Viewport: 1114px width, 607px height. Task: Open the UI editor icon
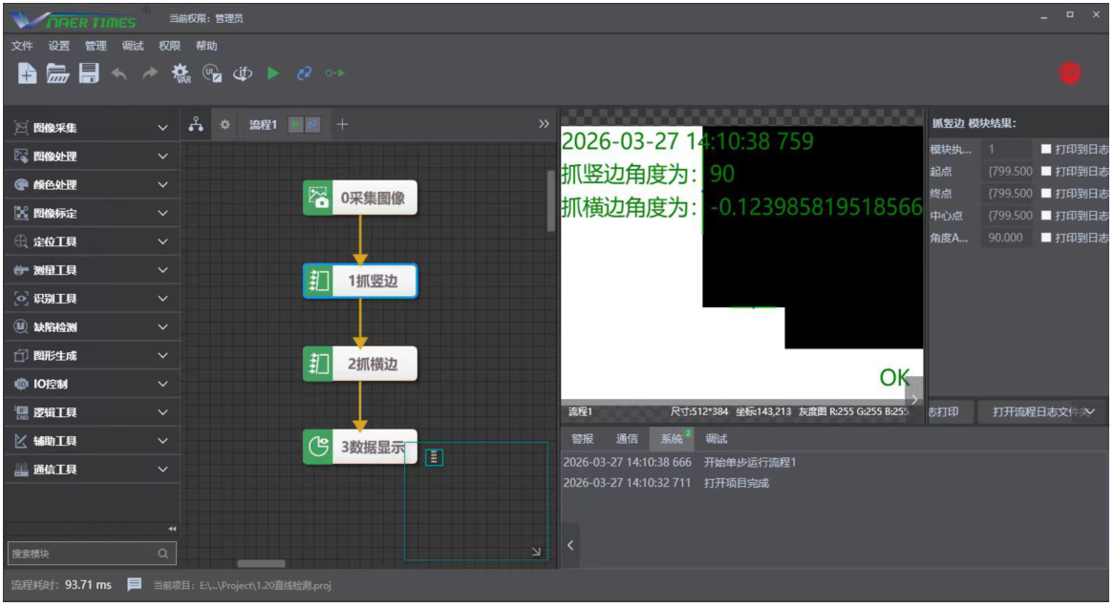pos(212,73)
